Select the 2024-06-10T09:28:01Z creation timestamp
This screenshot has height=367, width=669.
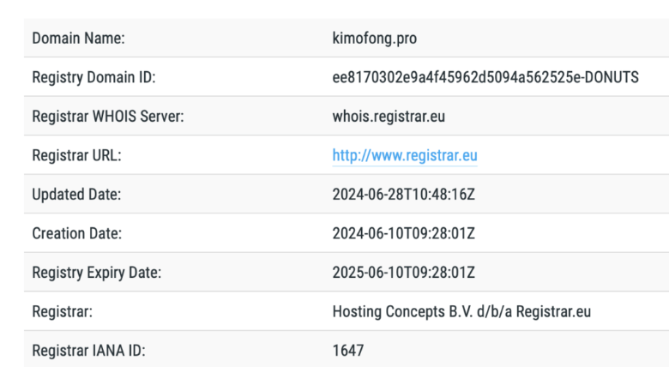[403, 233]
